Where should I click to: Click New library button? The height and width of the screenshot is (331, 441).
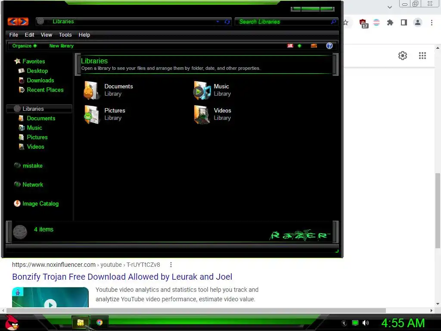61,46
